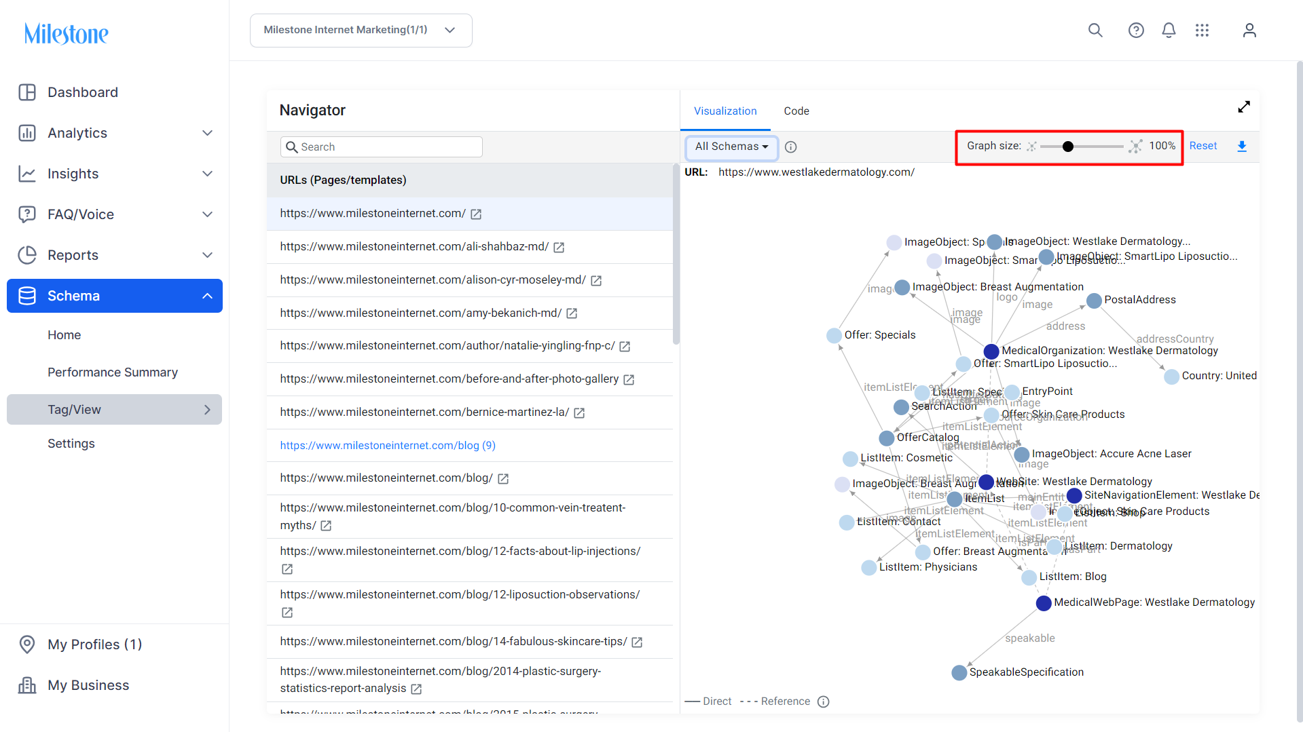Open external link icon for 14-fabulous-skincare-tips URL
This screenshot has width=1303, height=732.
(x=637, y=642)
